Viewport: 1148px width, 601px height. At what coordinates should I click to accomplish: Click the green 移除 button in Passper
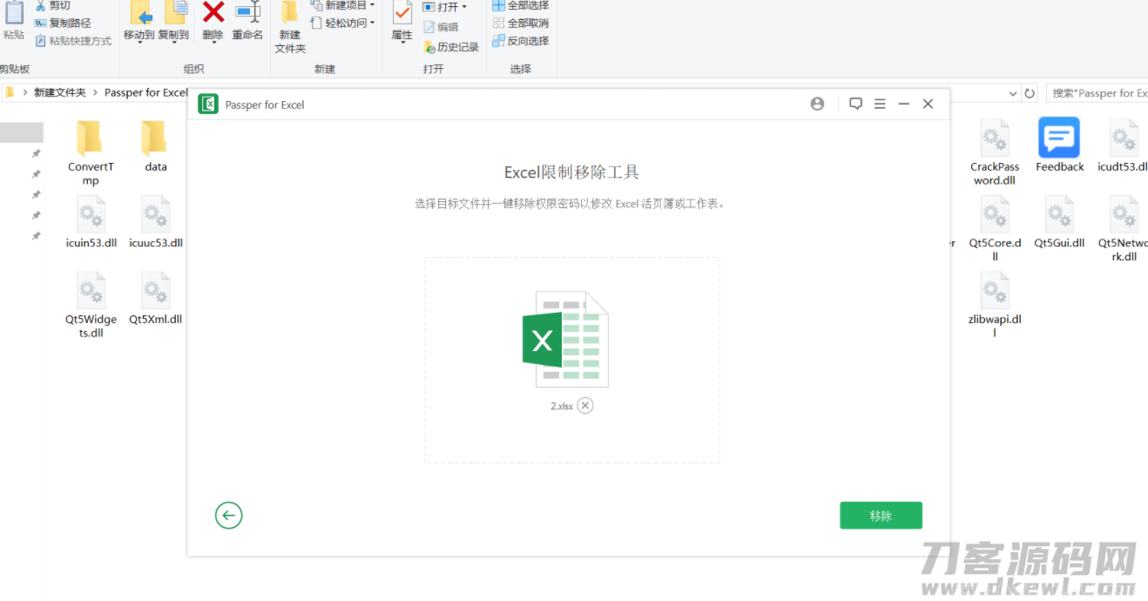click(881, 516)
